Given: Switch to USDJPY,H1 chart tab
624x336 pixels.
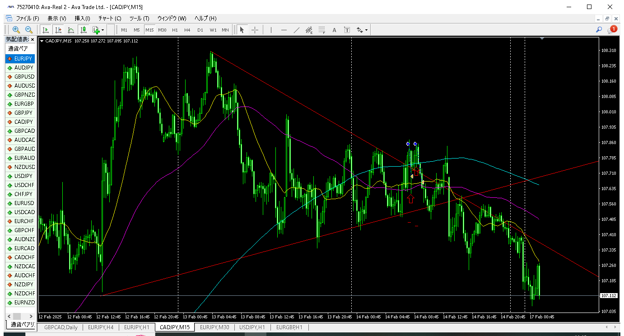Looking at the screenshot, I should coord(253,327).
